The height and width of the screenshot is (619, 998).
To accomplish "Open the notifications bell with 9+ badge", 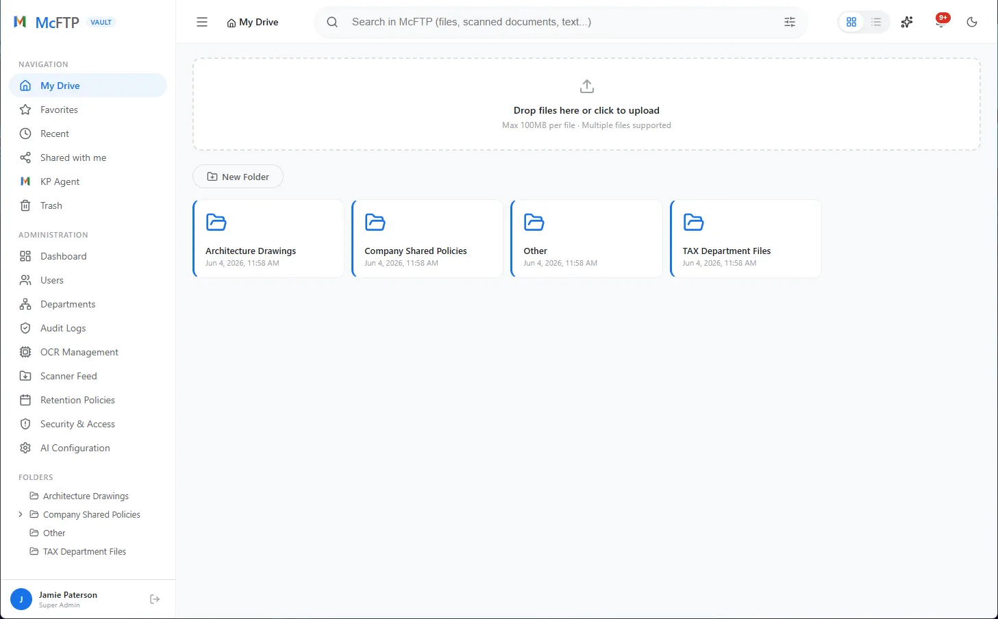I will coord(941,21).
